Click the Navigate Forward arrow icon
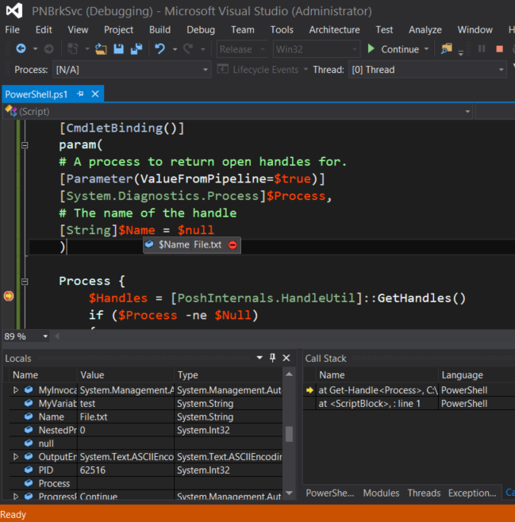The image size is (515, 522). tap(49, 49)
